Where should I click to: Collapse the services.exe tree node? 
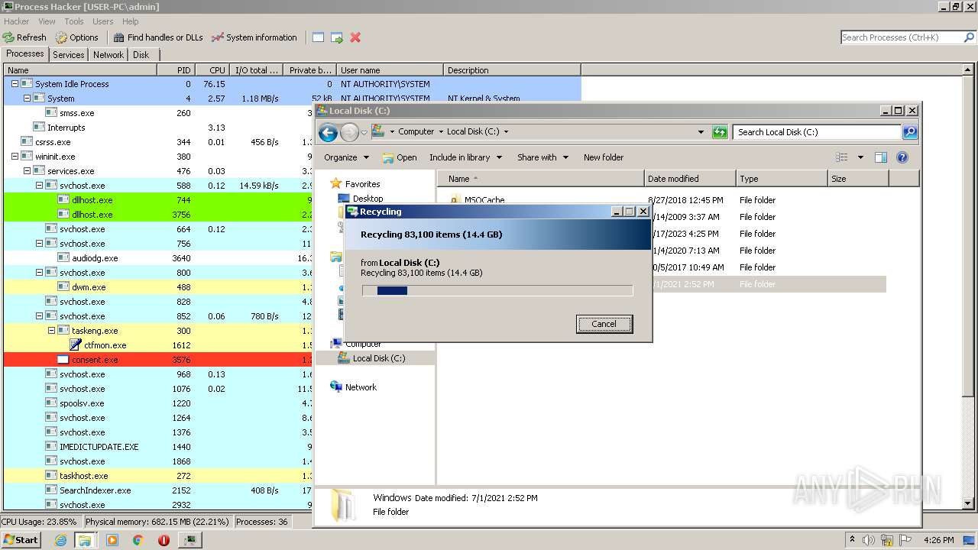click(27, 171)
